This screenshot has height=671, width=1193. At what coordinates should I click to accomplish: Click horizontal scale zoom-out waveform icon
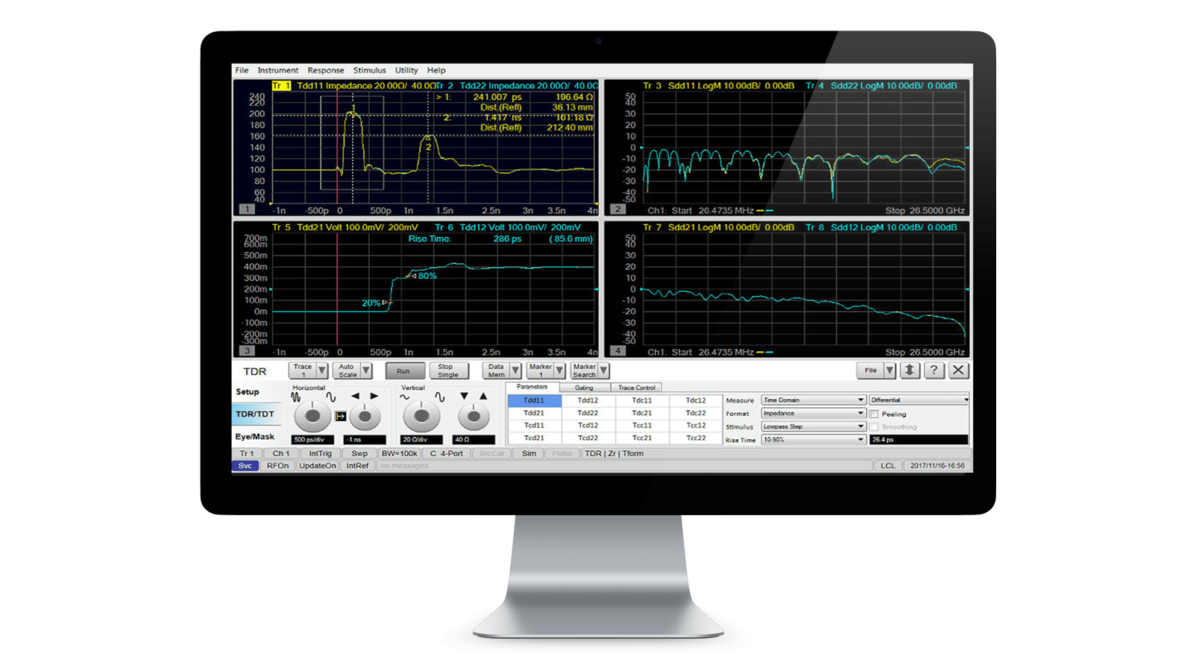pos(297,397)
